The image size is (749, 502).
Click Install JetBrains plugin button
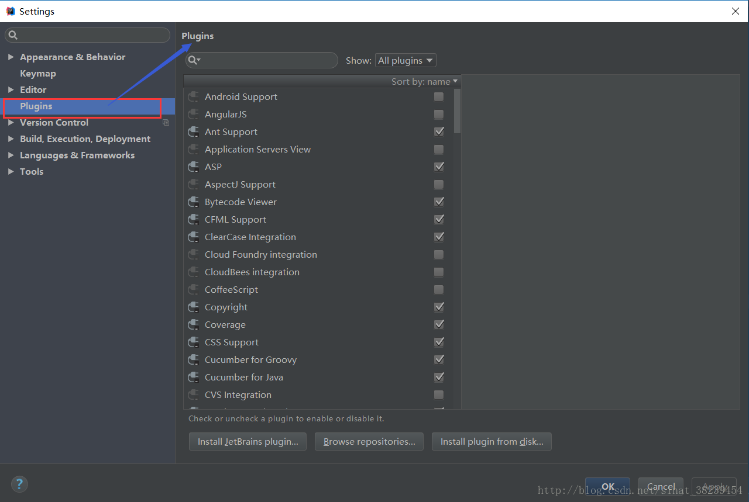248,442
